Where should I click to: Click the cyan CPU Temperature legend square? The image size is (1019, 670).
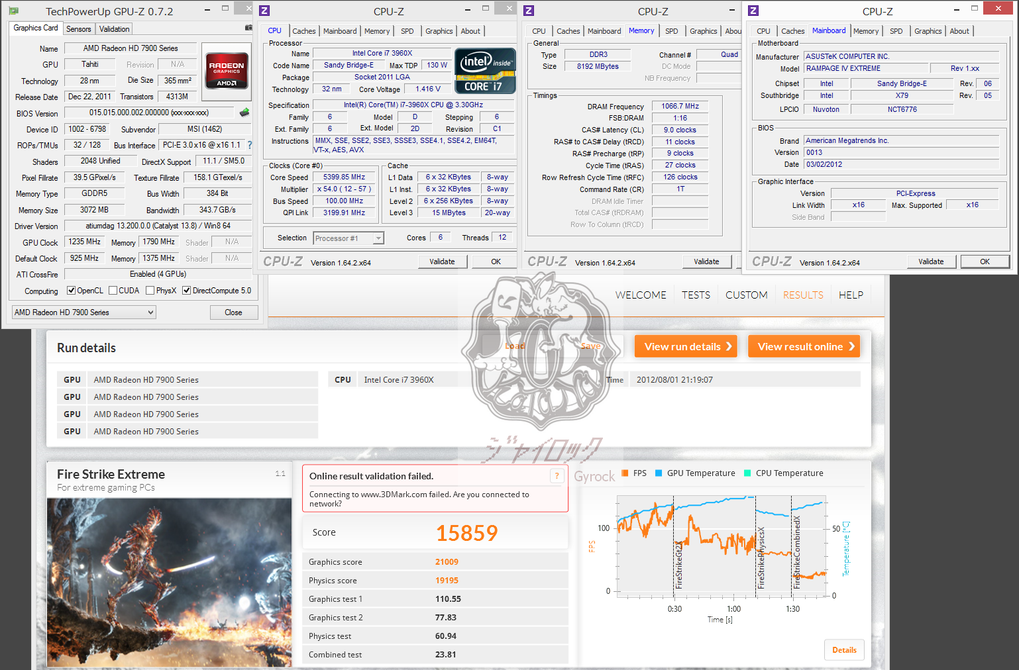[x=747, y=473]
